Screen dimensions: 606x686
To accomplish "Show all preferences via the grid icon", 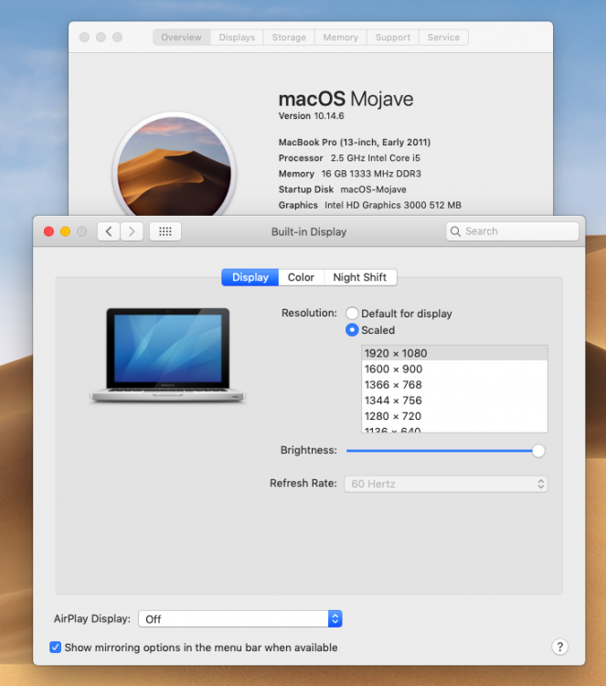I will point(165,231).
